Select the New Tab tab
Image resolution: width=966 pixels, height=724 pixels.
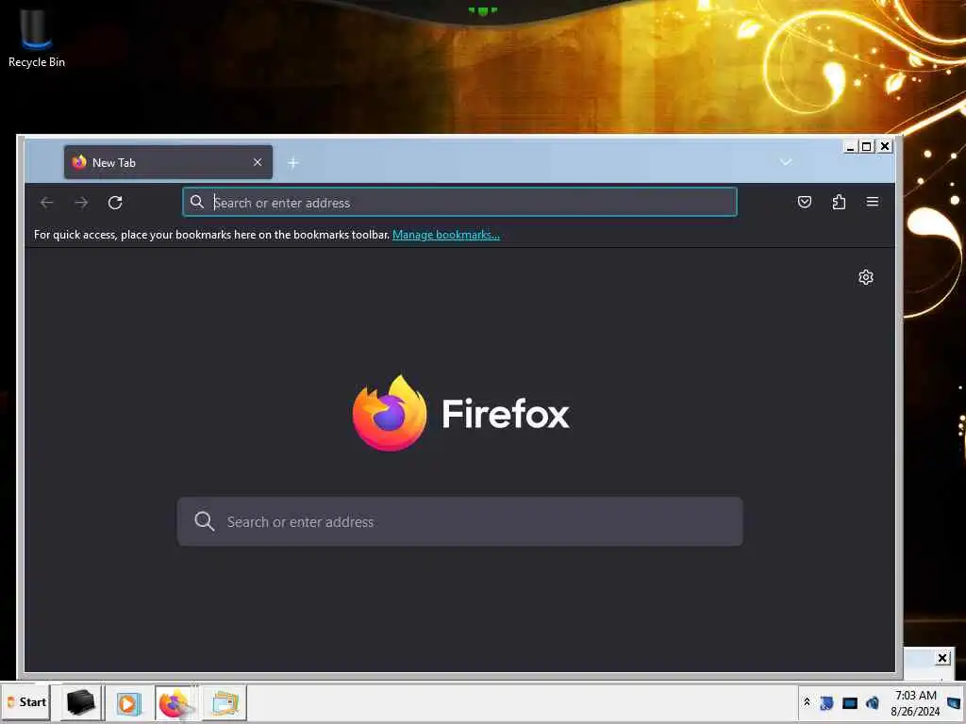(168, 162)
